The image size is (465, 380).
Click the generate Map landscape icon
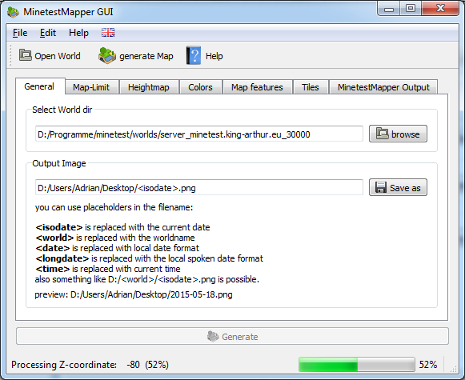click(107, 55)
